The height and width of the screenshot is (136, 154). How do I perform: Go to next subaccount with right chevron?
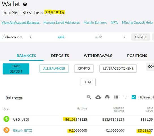(x=125, y=37)
